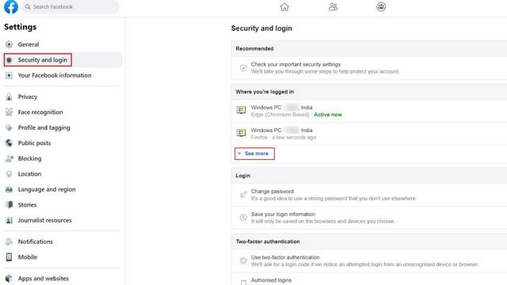Click the Profile and tagging tag icon
The image size is (507, 285).
pyautogui.click(x=9, y=127)
